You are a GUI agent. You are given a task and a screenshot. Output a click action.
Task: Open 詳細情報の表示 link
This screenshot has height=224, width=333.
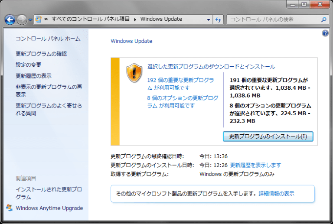[x=276, y=193]
